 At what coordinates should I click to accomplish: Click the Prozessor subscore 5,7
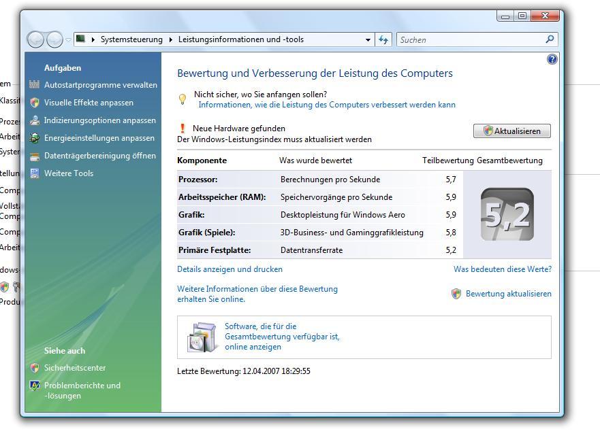pos(451,180)
